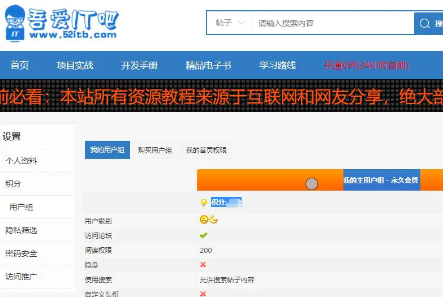Click the 阅读权限 row label
The height and width of the screenshot is (297, 443).
[98, 251]
